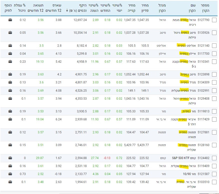Add fund 5121140 with its briefcase icon
219x194 pixels.
point(10,45)
